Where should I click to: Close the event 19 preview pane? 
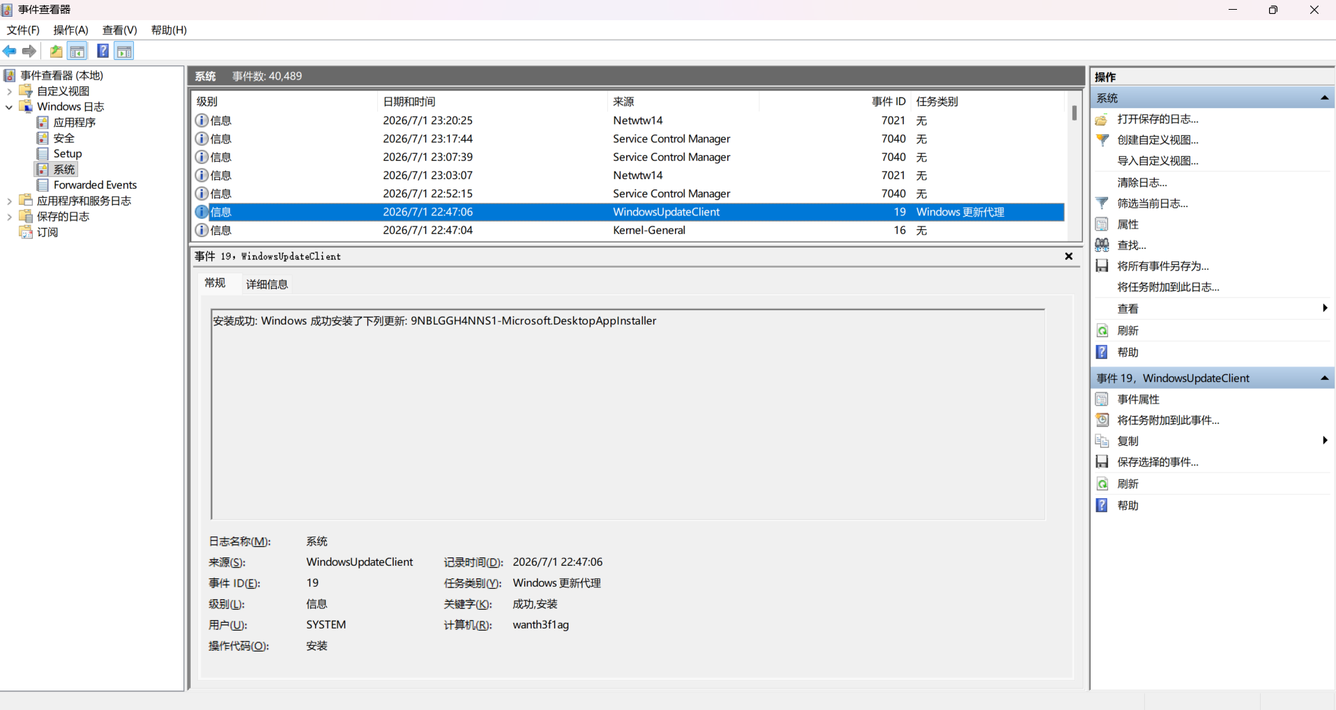(1069, 256)
